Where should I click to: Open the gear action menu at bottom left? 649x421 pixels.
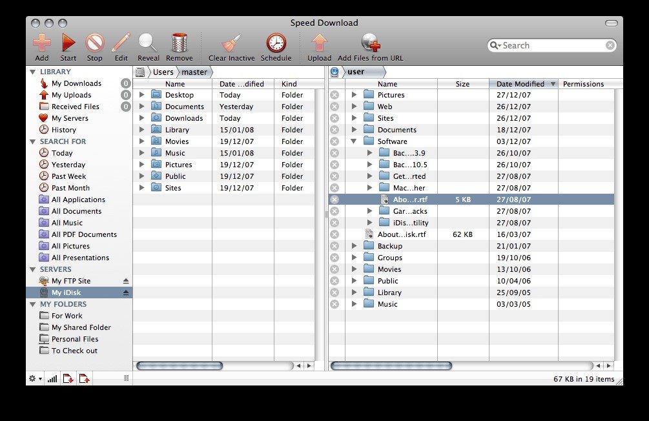tap(35, 378)
